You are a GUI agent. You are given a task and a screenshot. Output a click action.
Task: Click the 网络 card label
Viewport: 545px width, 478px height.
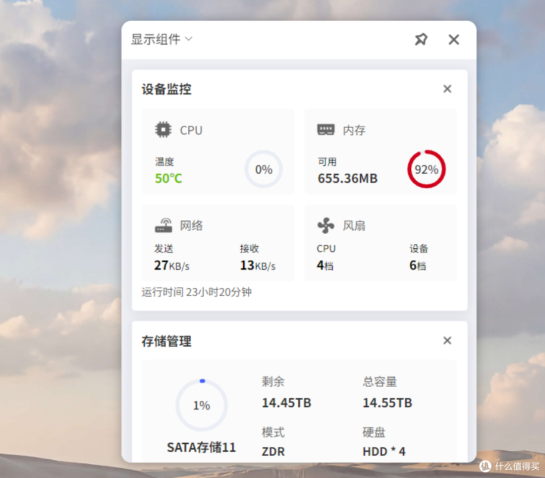click(191, 226)
